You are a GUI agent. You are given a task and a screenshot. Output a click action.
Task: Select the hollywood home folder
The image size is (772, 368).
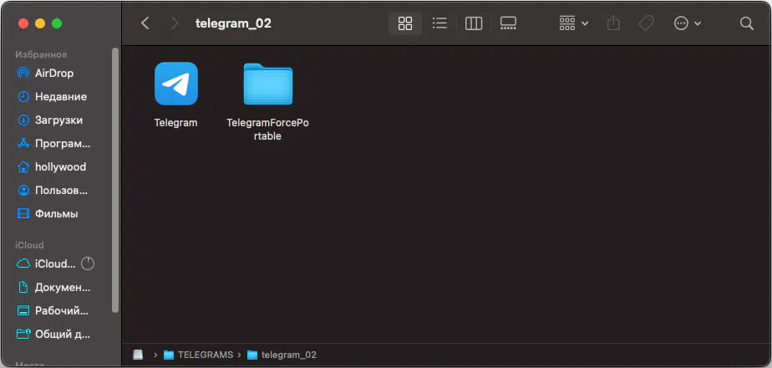(60, 166)
